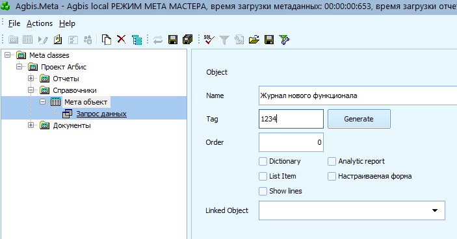Click the red X delete icon
Image resolution: width=457 pixels, height=239 pixels.
(122, 39)
